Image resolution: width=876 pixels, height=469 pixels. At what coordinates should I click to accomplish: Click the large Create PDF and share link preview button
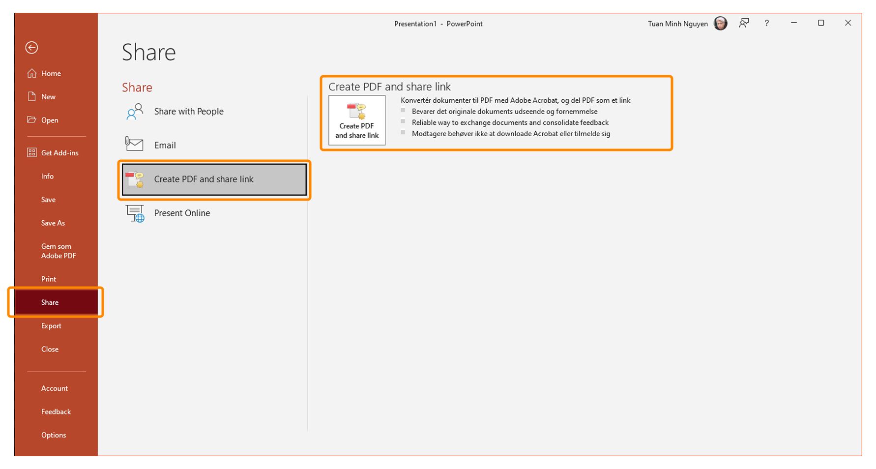click(356, 120)
